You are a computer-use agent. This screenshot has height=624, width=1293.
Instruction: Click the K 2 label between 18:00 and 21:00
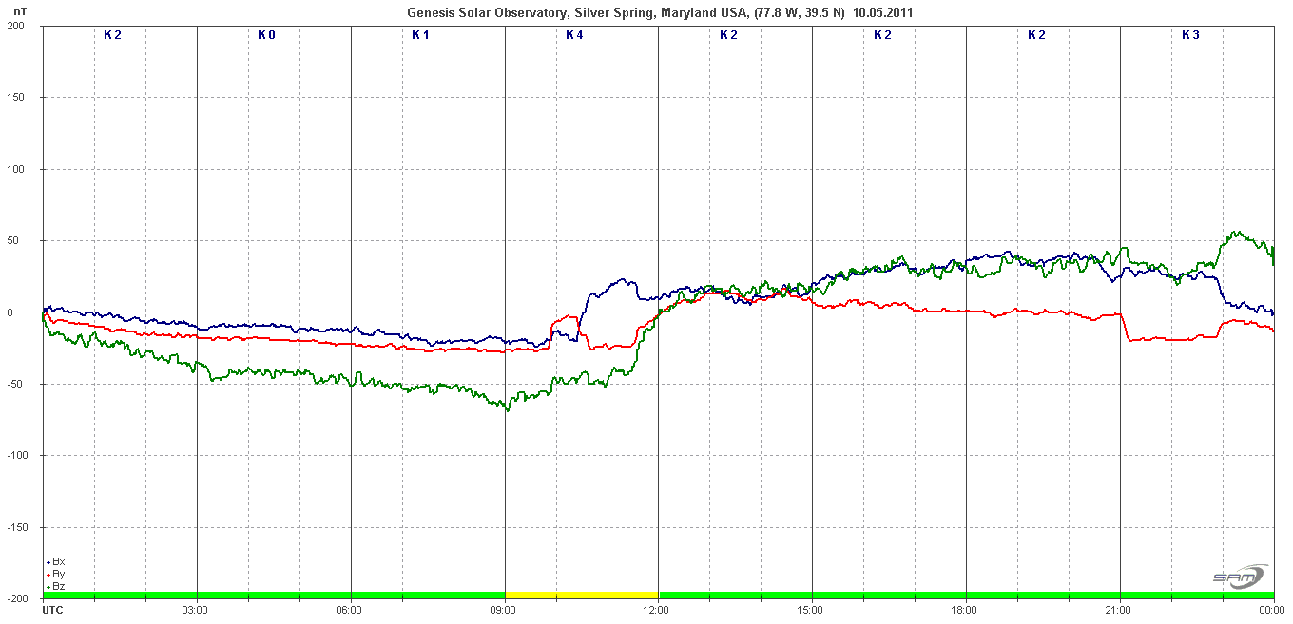click(1036, 35)
